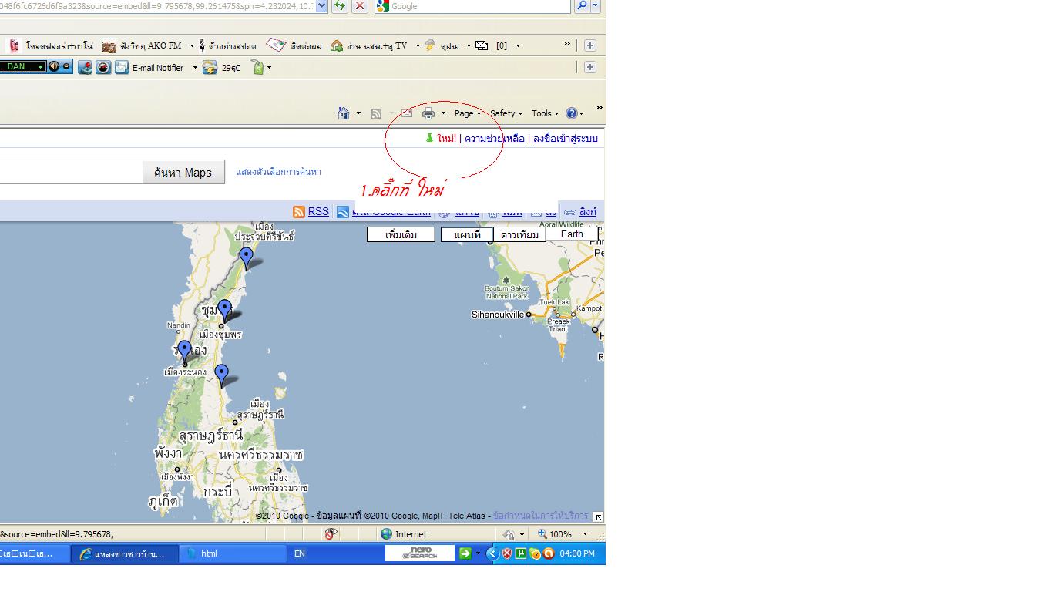Screen dimensions: 1048x592
Task: Click the blue marker at เมืองระนอง
Action: coord(184,351)
